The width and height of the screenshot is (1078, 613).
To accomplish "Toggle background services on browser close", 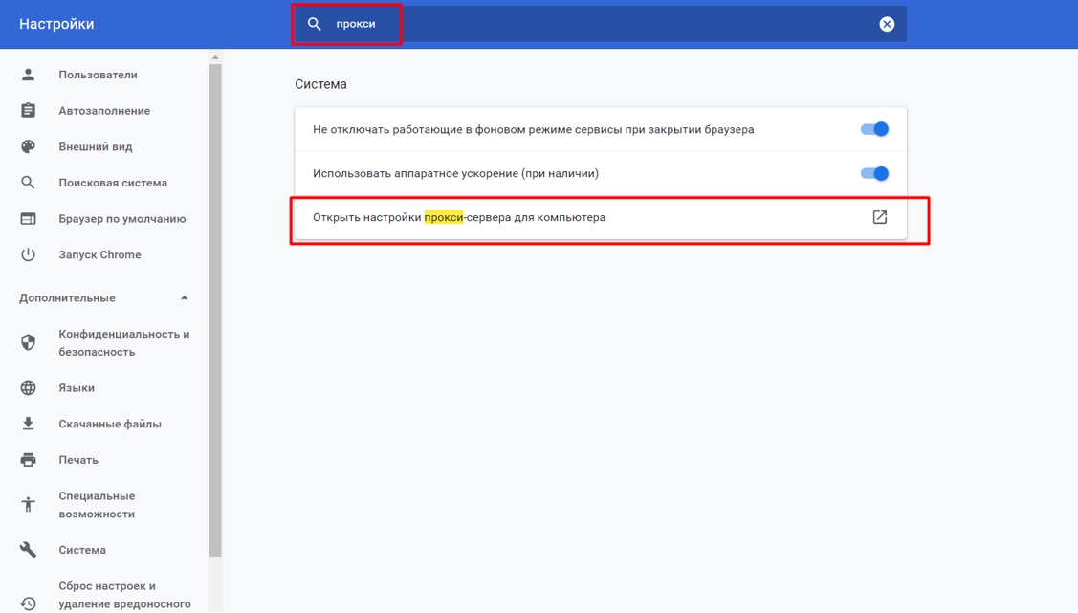I will (874, 129).
